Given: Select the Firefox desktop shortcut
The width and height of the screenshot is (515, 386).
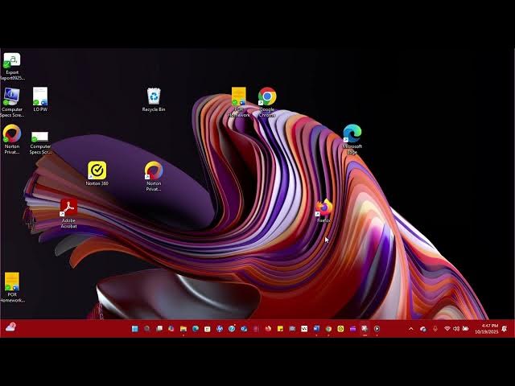Looking at the screenshot, I should (323, 208).
